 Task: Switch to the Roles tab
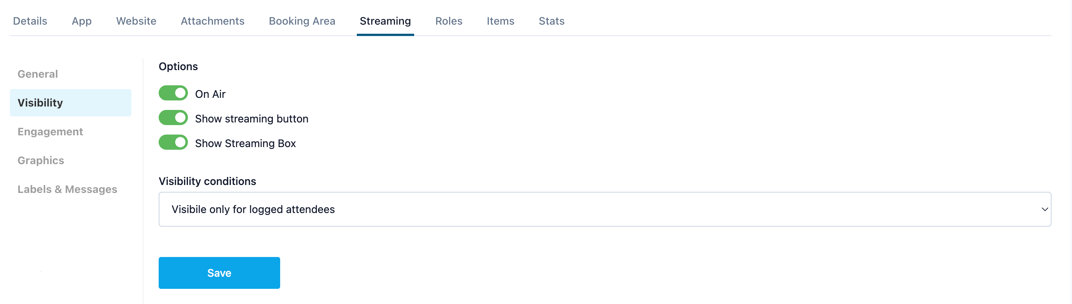449,21
